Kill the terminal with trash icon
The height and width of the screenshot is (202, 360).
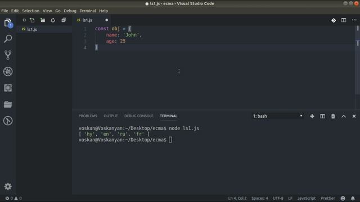tap(333, 116)
